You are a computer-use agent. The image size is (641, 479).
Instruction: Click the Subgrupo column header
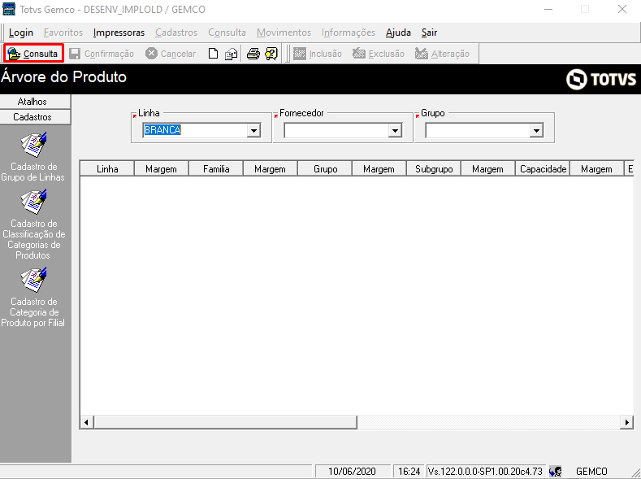pos(434,169)
